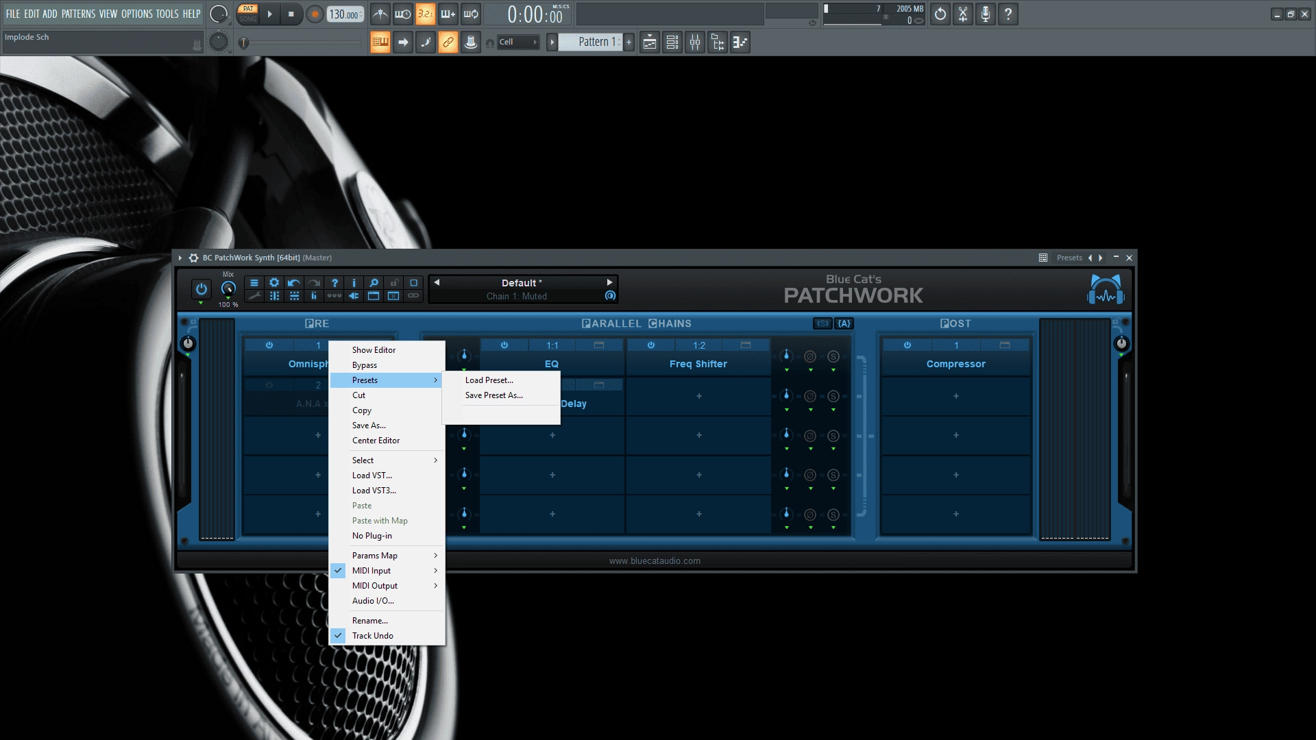
Task: Open Audio I/O... menu entry
Action: pyautogui.click(x=387, y=601)
